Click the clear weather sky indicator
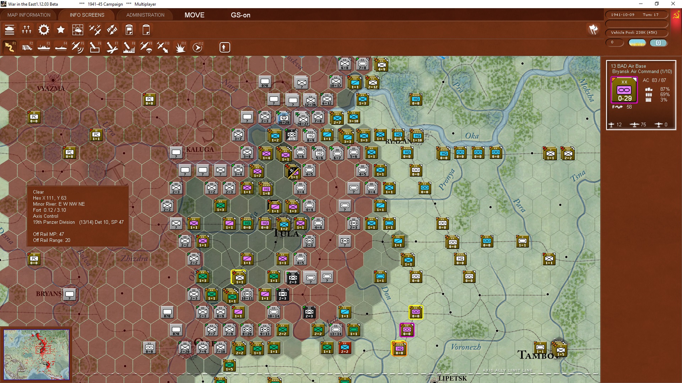 (637, 43)
